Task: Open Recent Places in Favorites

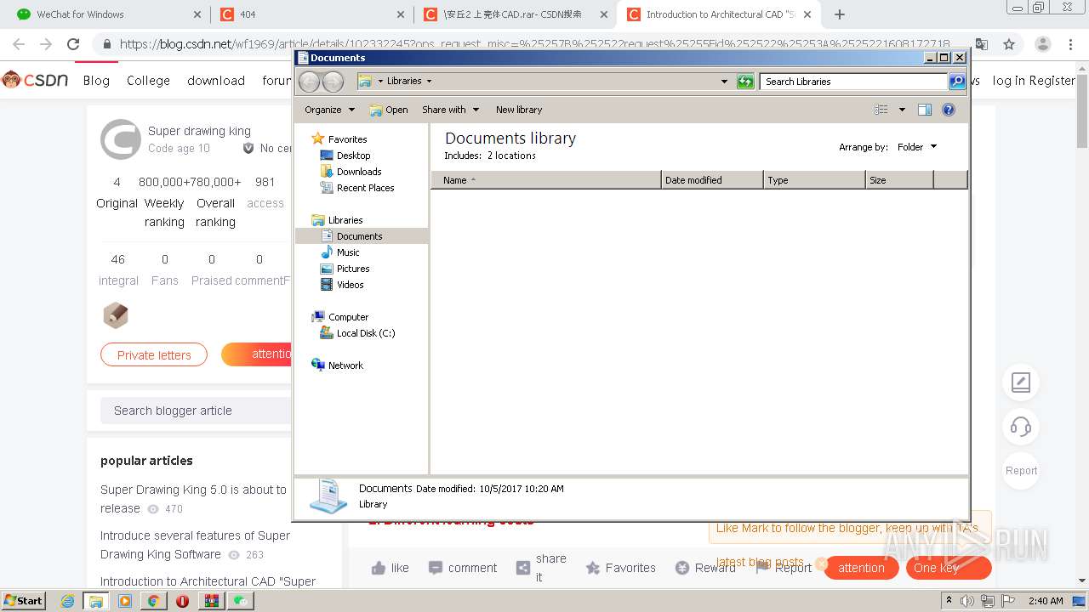Action: (365, 188)
